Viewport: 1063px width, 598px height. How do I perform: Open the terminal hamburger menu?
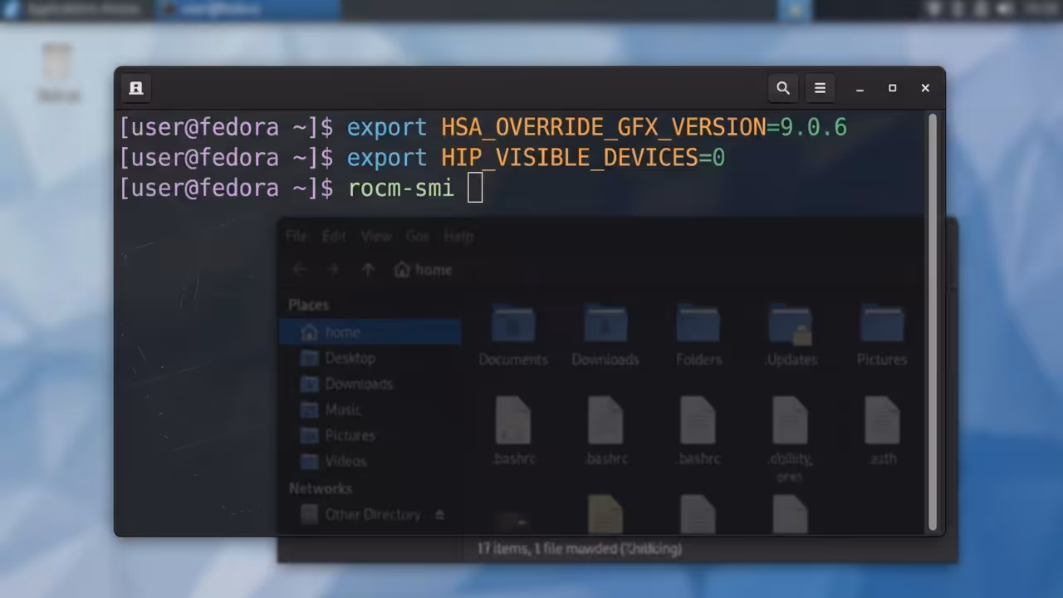pos(820,88)
